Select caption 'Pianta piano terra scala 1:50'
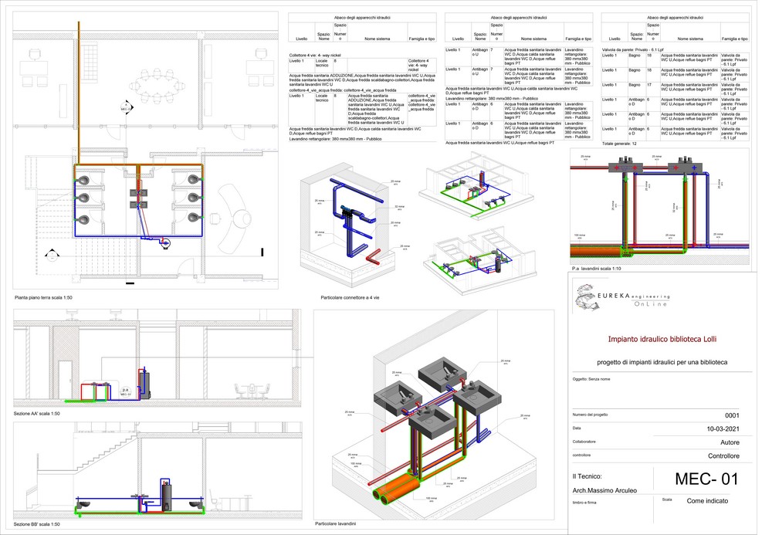 (43, 298)
